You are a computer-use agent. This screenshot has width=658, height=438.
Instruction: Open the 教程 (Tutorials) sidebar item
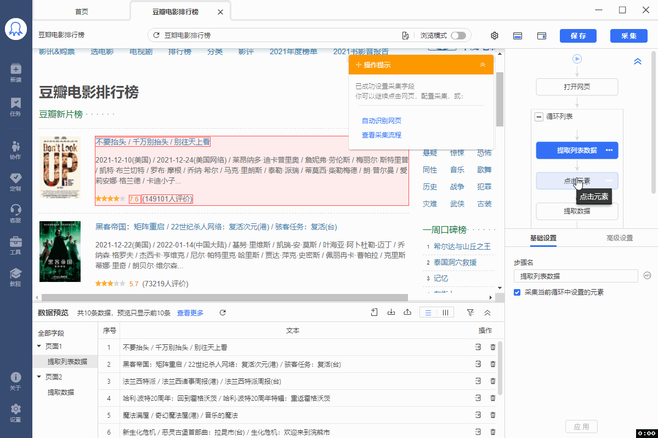[16, 276]
